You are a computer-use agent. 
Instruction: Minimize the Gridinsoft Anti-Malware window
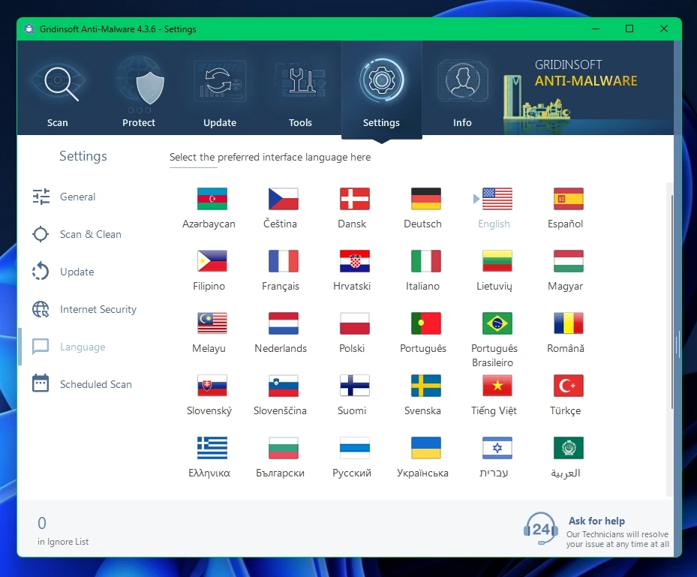(596, 29)
